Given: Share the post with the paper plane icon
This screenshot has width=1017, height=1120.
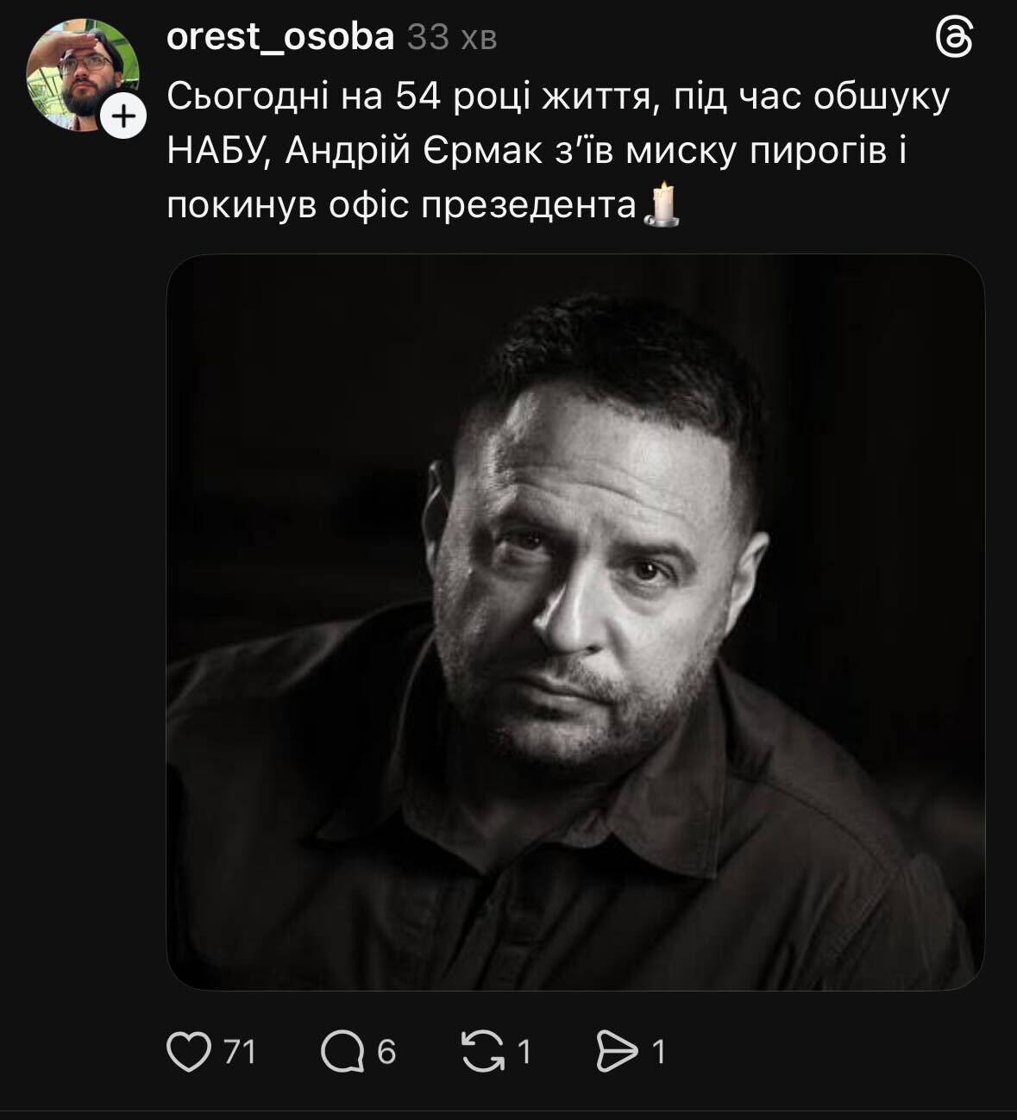Looking at the screenshot, I should tap(618, 1052).
